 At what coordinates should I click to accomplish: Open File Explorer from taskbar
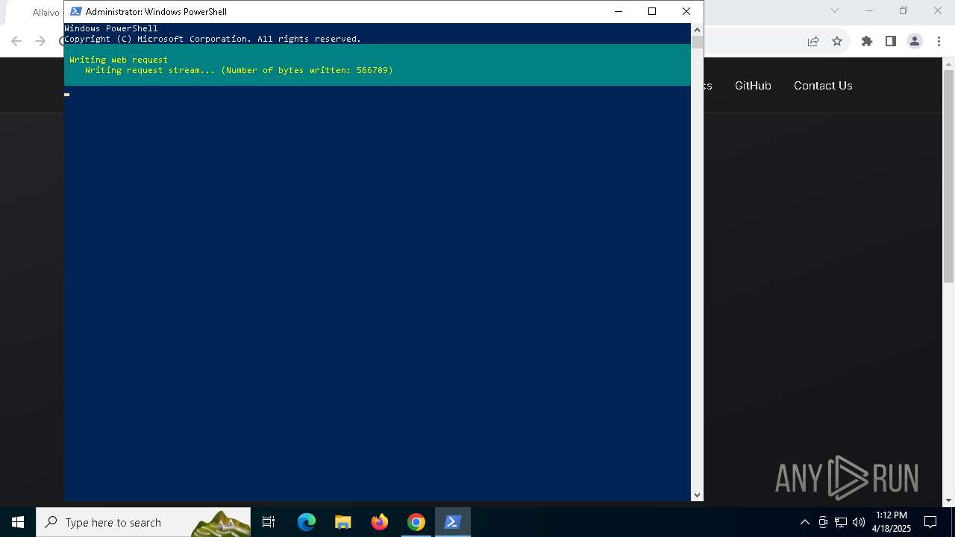click(342, 522)
